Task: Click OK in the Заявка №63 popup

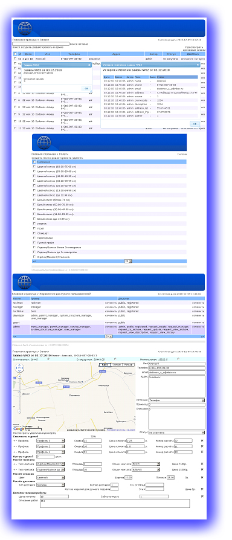Action: [x=86, y=89]
